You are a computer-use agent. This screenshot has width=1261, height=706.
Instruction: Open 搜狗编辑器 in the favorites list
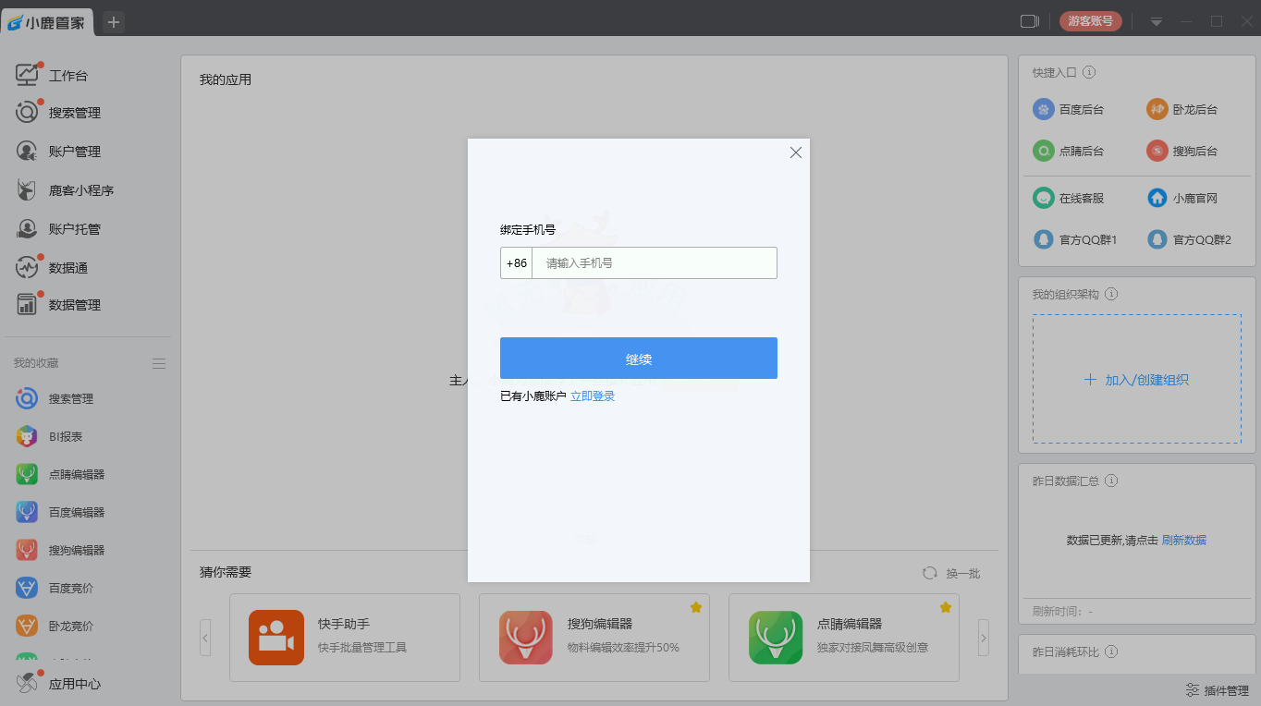tap(60, 550)
